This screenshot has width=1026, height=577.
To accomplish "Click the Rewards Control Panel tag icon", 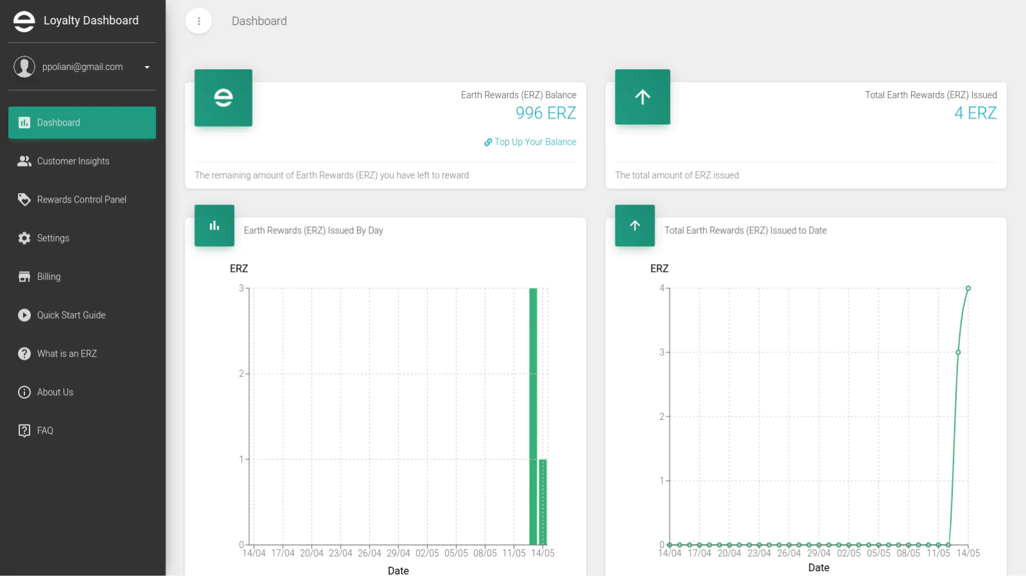I will tap(24, 199).
